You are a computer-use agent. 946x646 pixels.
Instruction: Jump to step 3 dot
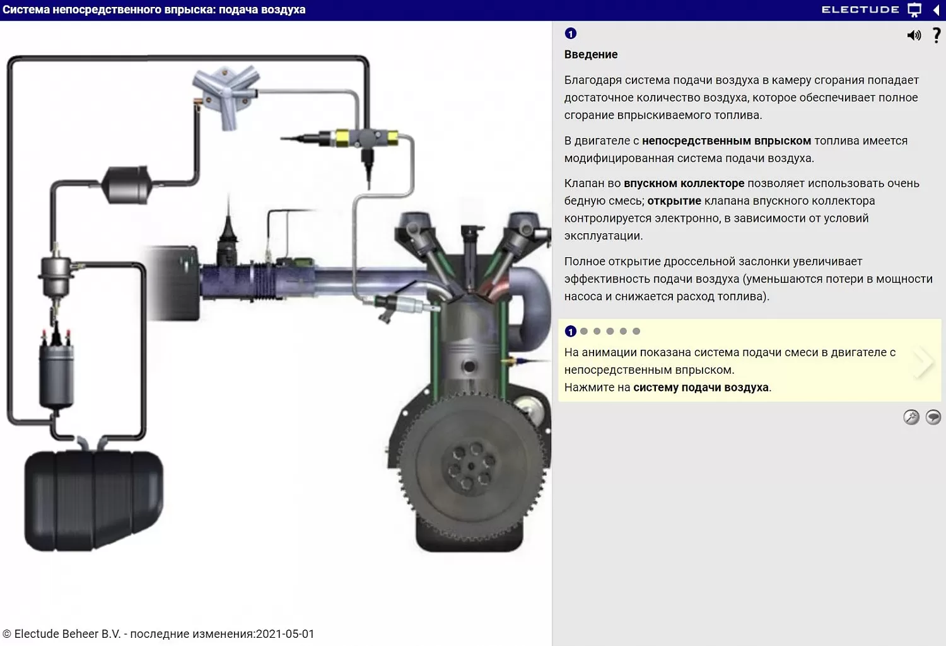(x=597, y=331)
